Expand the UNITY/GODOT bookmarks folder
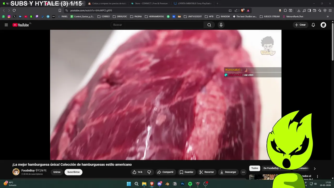This screenshot has width=334, height=188. (193, 16)
